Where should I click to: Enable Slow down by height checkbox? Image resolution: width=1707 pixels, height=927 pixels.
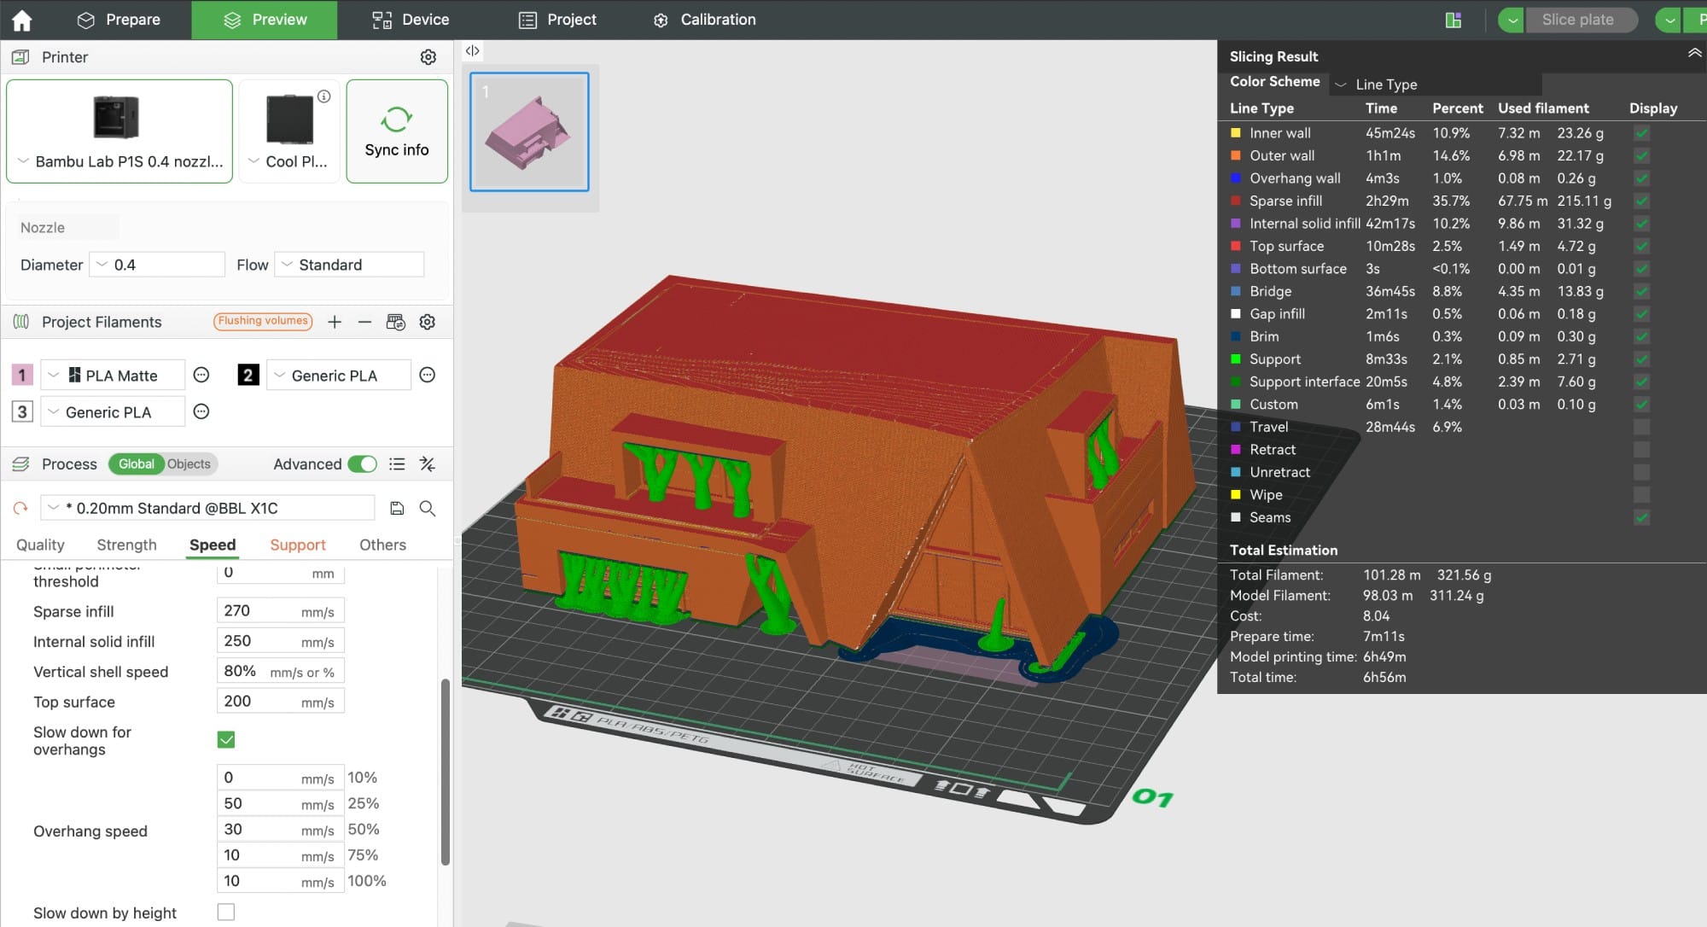(226, 912)
